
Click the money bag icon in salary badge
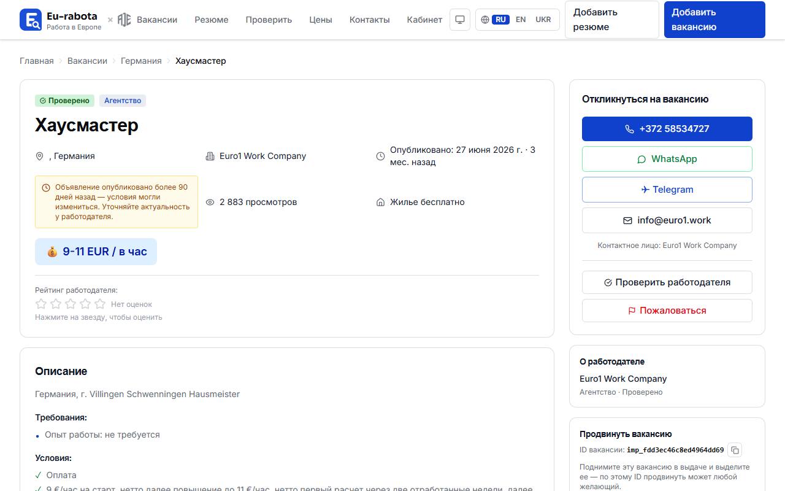(52, 252)
